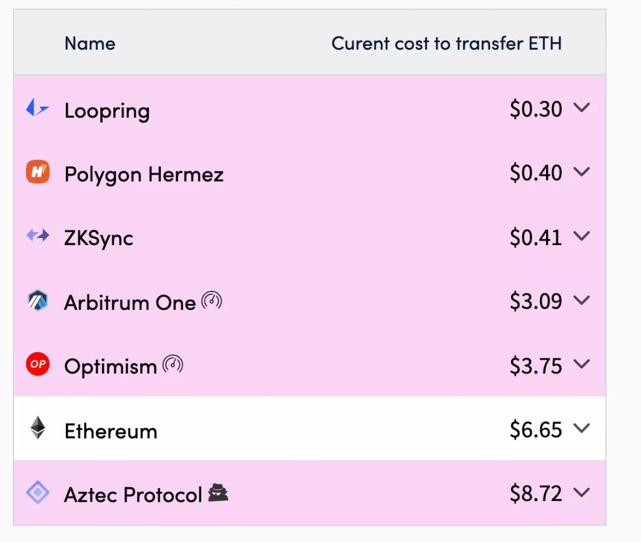
Task: Click the Polygon Hermez orange logo
Action: [37, 172]
